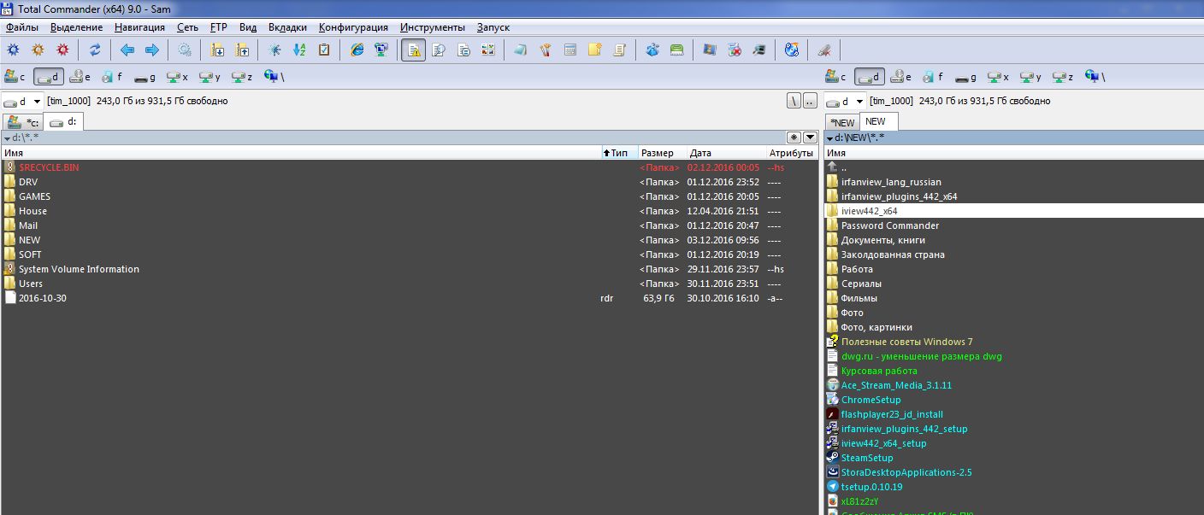1204x515 pixels.
Task: Click the A-Z sort order icon
Action: (299, 50)
